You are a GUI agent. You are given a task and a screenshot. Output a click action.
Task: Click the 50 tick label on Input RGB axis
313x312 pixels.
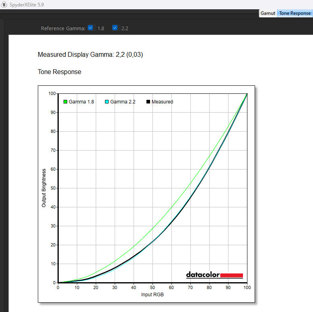click(x=152, y=288)
